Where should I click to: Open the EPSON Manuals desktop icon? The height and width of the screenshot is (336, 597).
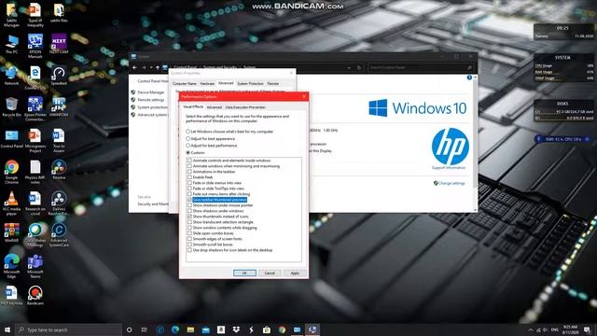tap(35, 46)
